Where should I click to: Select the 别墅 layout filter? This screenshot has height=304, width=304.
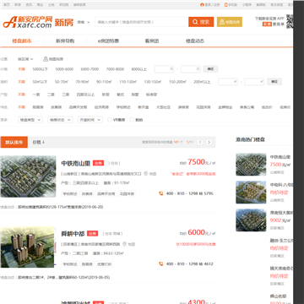click(135, 95)
